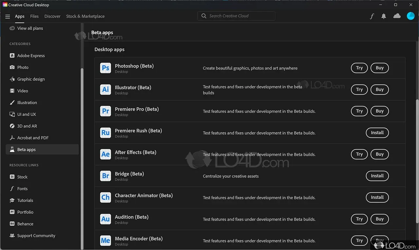Click the Illustrator (Beta) Ai icon
This screenshot has height=250, width=419.
point(105,90)
